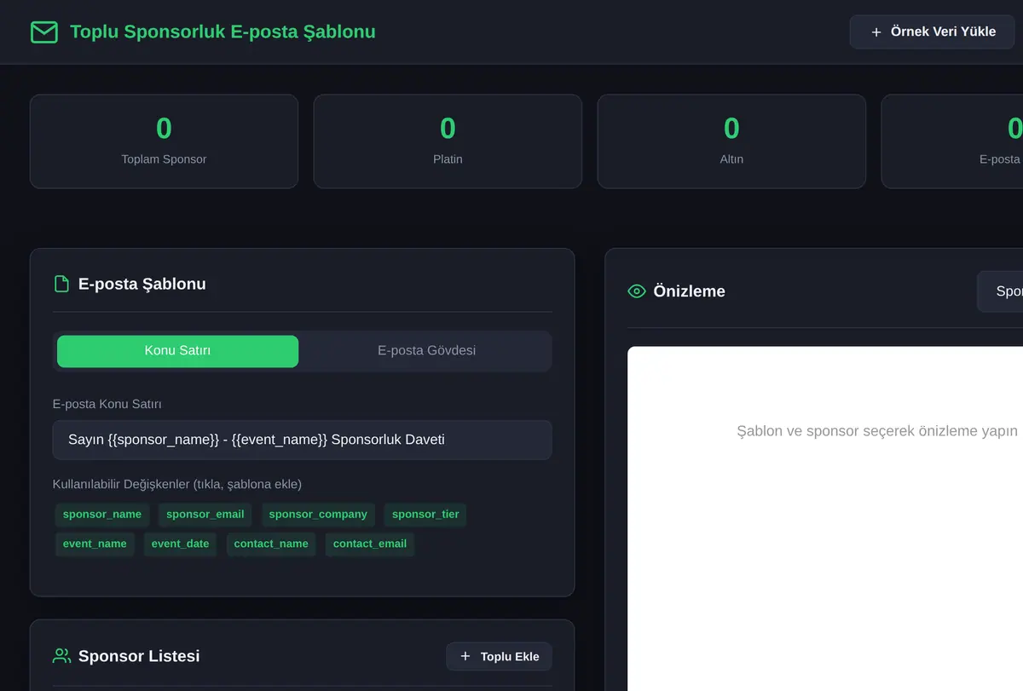Click the Altın stat card

[731, 141]
